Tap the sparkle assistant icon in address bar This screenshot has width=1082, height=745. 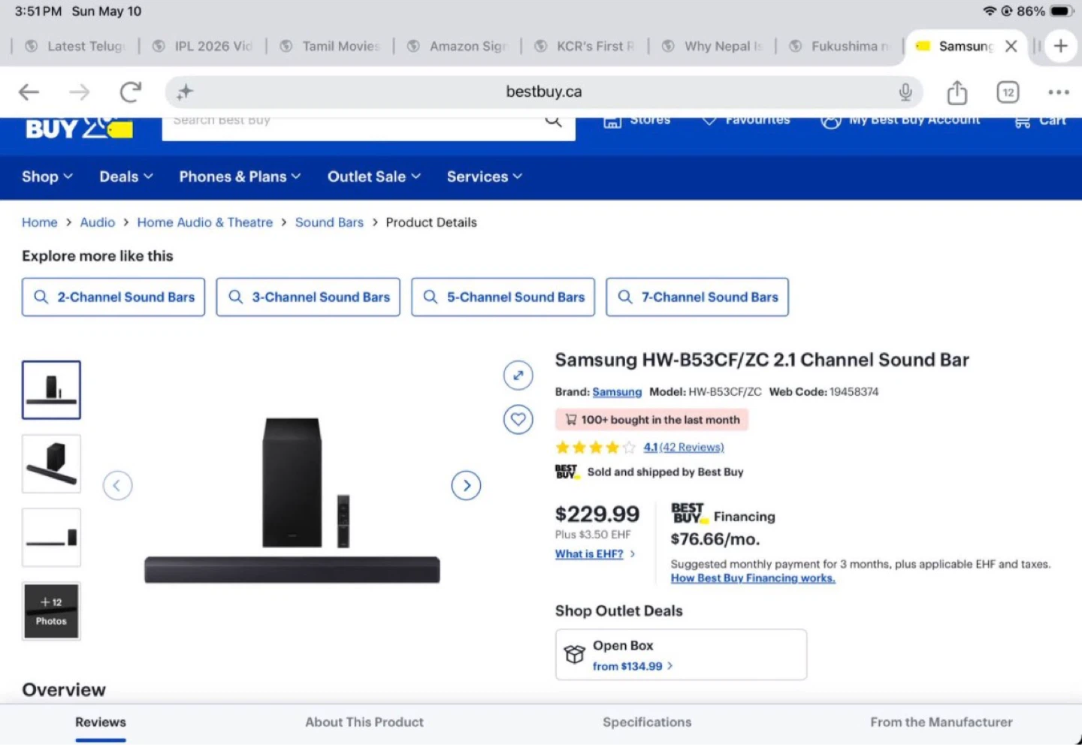click(x=185, y=92)
